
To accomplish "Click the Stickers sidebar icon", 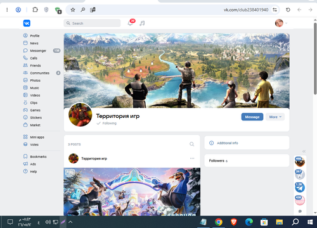I will coord(25,117).
